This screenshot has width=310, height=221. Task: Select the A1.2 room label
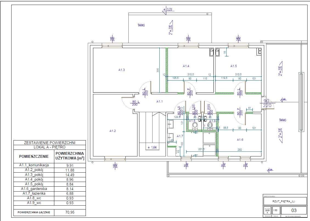click(x=113, y=131)
